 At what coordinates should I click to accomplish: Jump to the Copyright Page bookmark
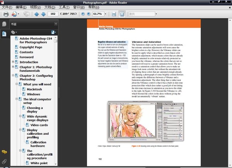pos(31,47)
